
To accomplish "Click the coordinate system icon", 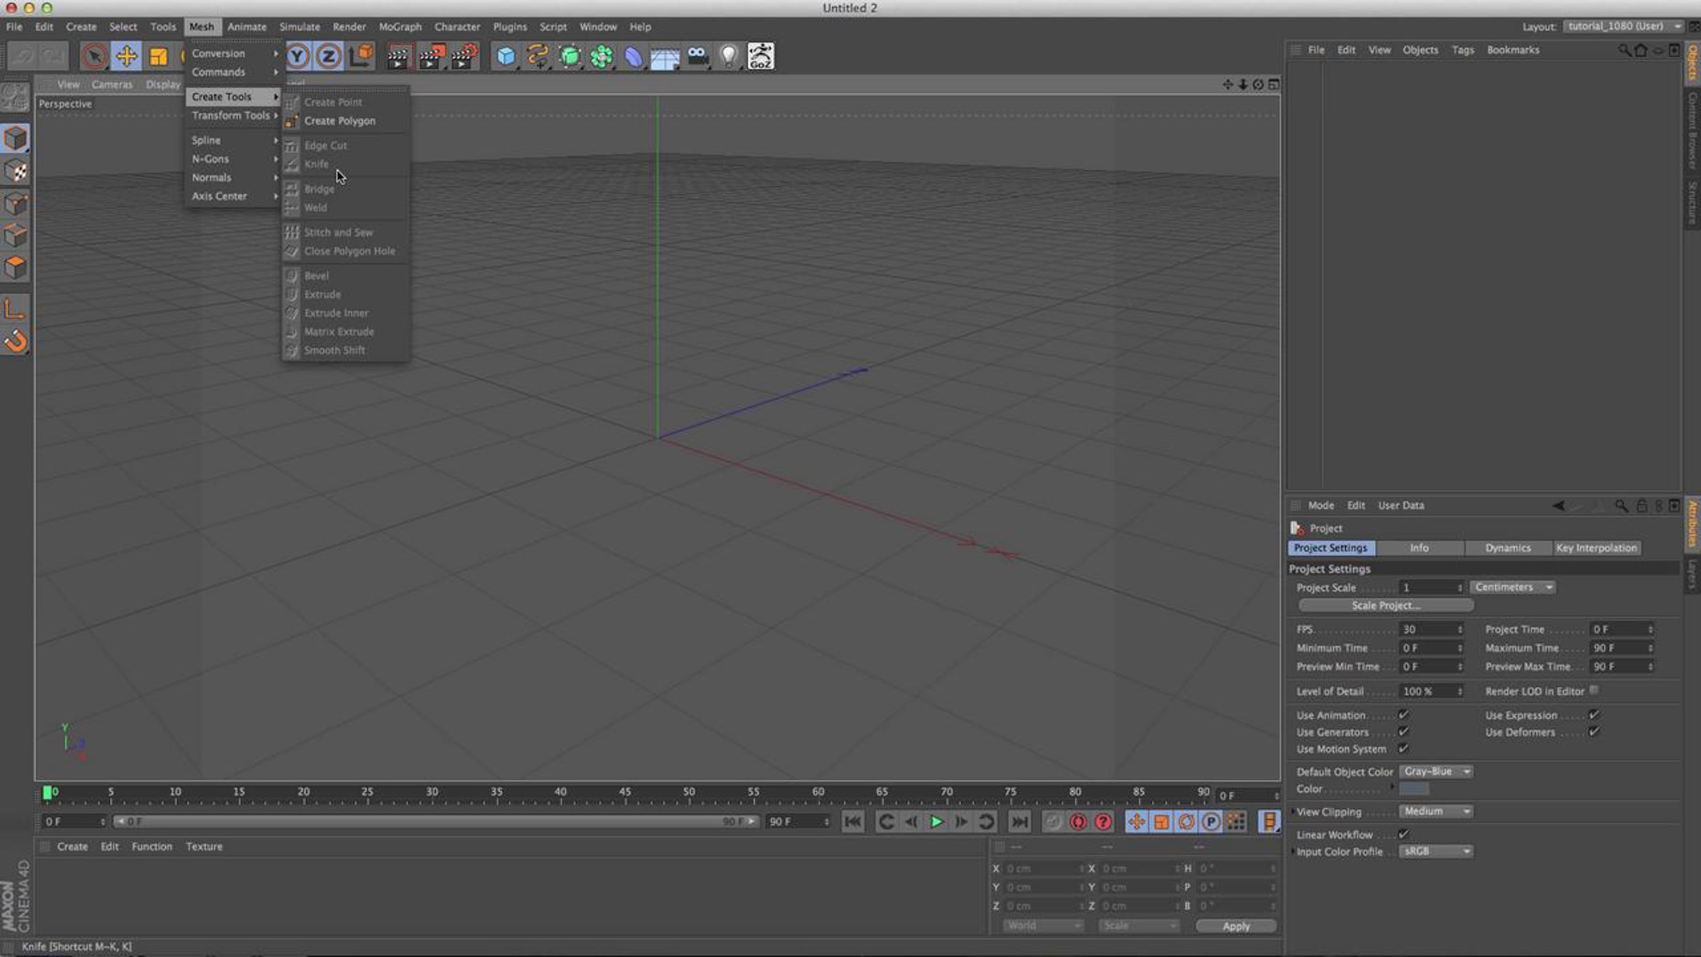I will pos(361,56).
